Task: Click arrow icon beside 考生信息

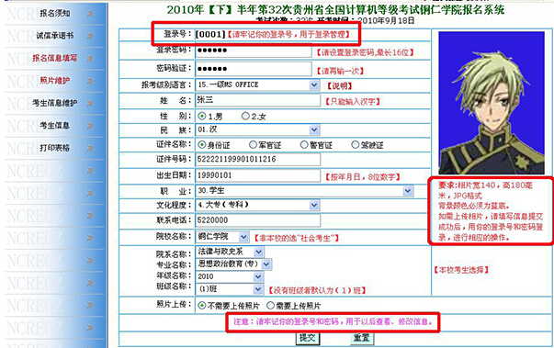Action: pos(90,126)
